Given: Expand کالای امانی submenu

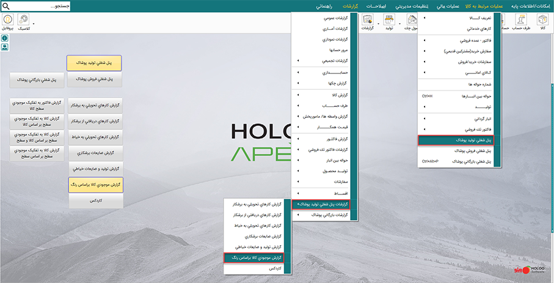Looking at the screenshot, I should coord(456,73).
